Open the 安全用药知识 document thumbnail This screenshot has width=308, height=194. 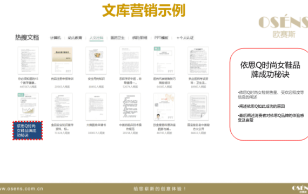pos(96,60)
